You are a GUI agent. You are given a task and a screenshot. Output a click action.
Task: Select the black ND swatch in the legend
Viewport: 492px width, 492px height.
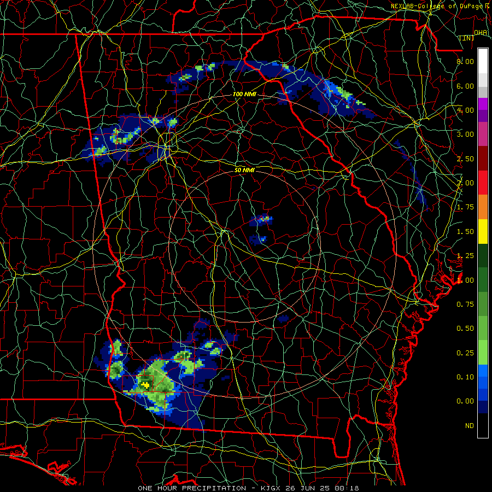click(483, 425)
